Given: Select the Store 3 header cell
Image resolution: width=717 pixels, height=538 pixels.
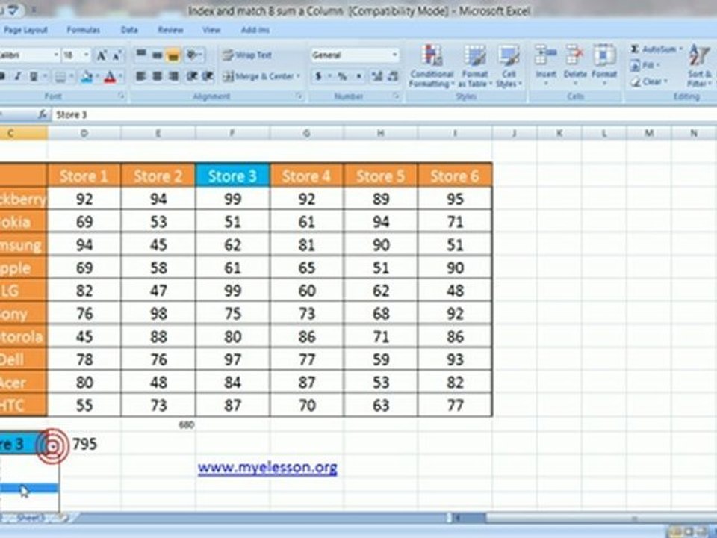Looking at the screenshot, I should tap(232, 176).
